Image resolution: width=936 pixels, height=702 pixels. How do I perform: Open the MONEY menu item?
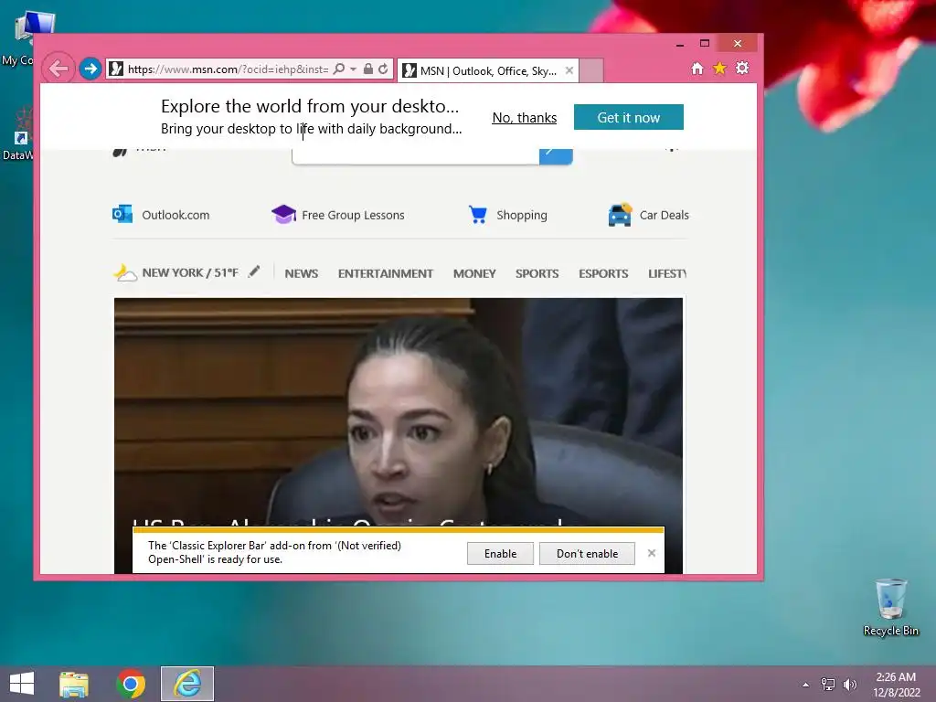474,273
